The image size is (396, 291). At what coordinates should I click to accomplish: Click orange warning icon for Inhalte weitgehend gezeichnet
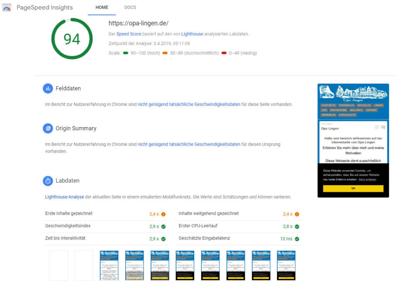pos(297,214)
